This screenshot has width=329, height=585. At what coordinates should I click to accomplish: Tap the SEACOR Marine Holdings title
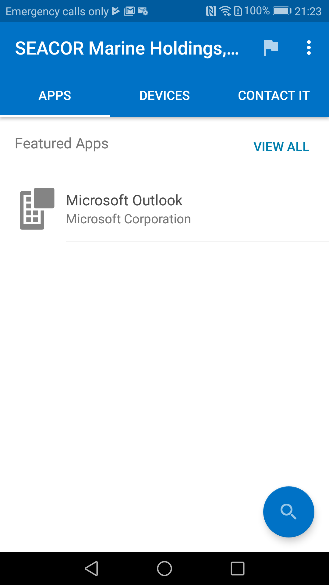128,48
